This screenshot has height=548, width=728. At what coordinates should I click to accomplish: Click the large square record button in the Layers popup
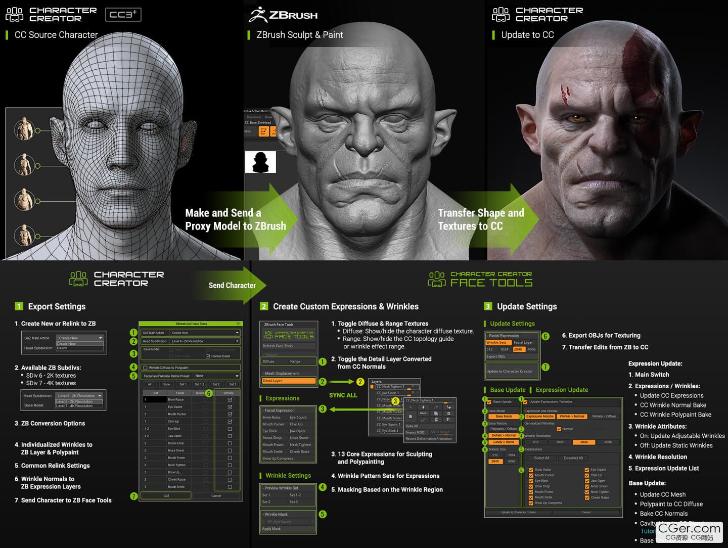pos(411,417)
